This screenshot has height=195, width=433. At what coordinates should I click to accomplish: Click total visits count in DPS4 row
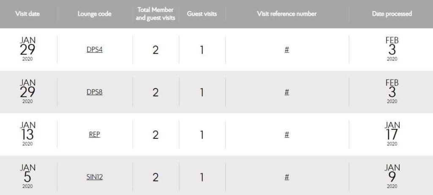pyautogui.click(x=155, y=50)
